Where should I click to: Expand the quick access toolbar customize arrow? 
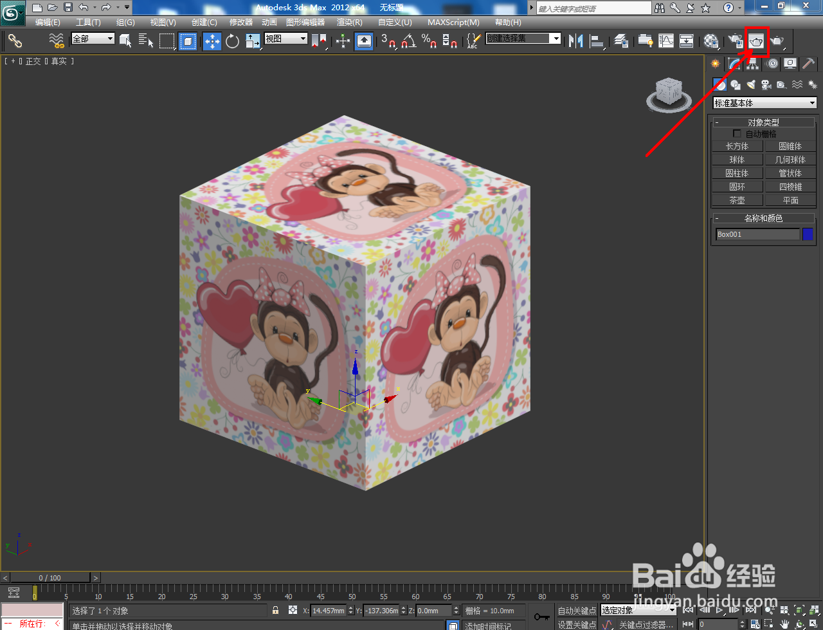(x=127, y=8)
